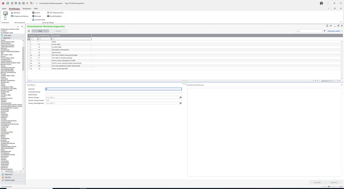Expand the Freie Suche dropdown in the sidebar

click(24, 36)
